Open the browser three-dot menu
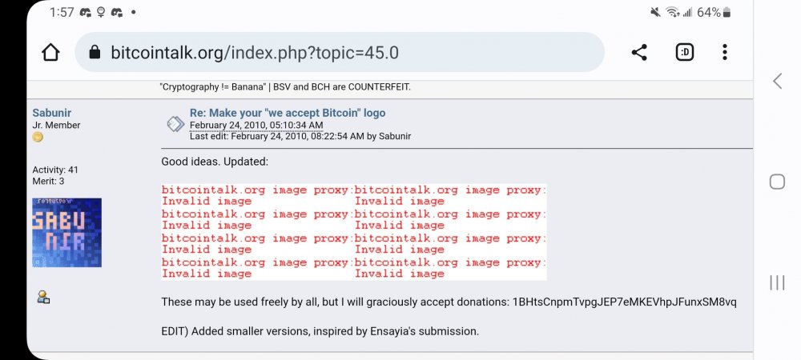 pyautogui.click(x=725, y=53)
